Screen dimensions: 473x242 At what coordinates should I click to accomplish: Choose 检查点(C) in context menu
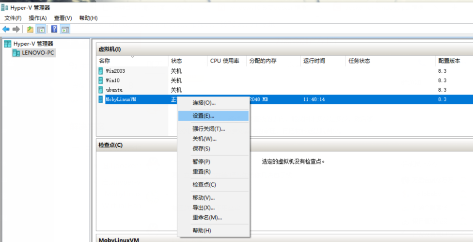pos(213,185)
